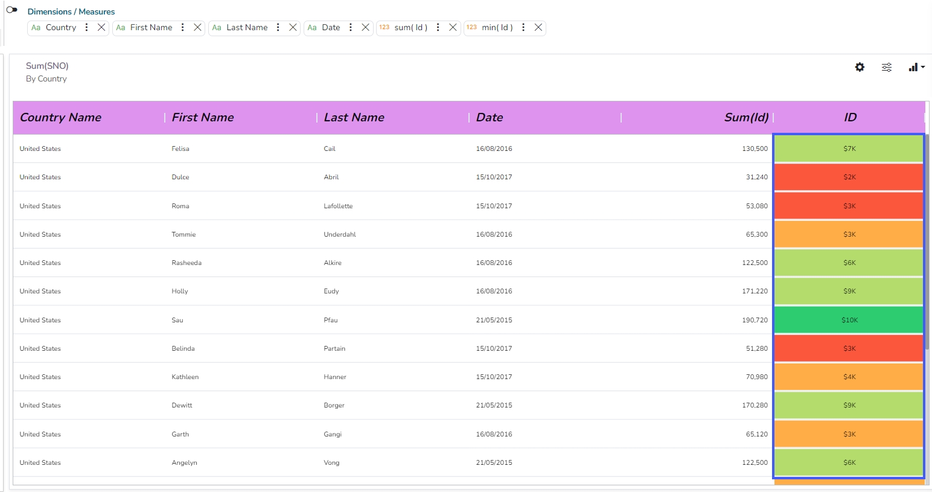Screen dimensions: 932x492
Task: Open chart settings gear icon
Action: (x=860, y=67)
